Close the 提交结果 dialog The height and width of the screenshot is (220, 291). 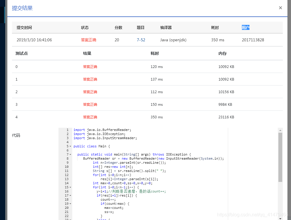(280, 8)
